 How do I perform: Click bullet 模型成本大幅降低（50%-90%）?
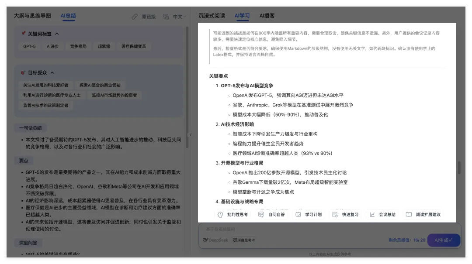coord(280,115)
